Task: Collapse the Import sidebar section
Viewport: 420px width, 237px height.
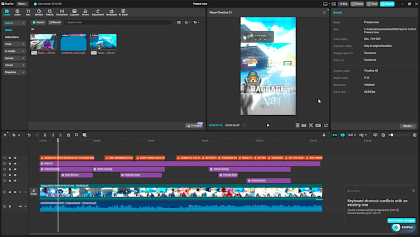Action: coord(14,23)
